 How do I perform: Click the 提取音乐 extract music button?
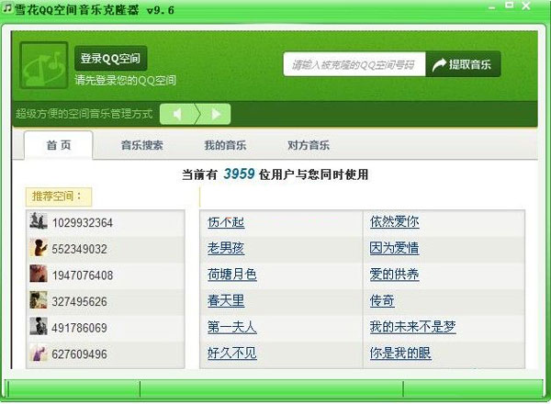(x=463, y=64)
